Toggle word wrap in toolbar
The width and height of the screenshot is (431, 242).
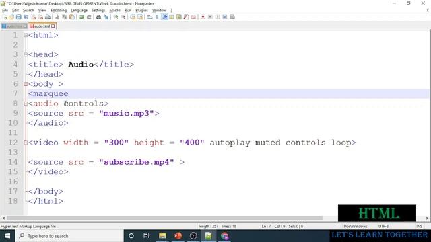[150, 17]
